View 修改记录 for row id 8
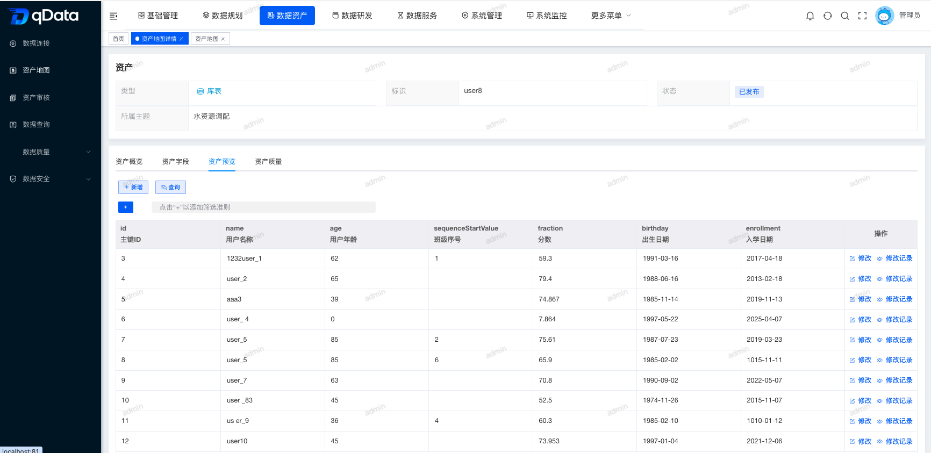Viewport: 931px width, 453px height. click(895, 360)
